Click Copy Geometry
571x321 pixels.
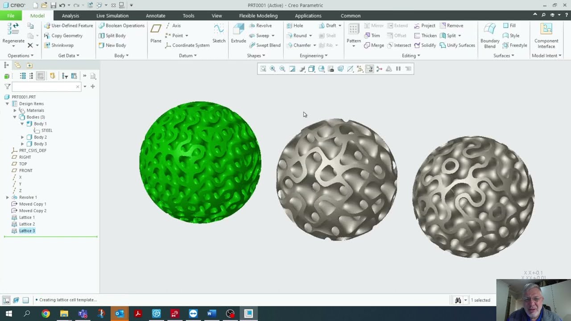point(63,35)
